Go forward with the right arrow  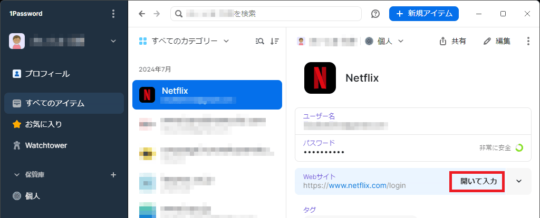[x=157, y=14]
